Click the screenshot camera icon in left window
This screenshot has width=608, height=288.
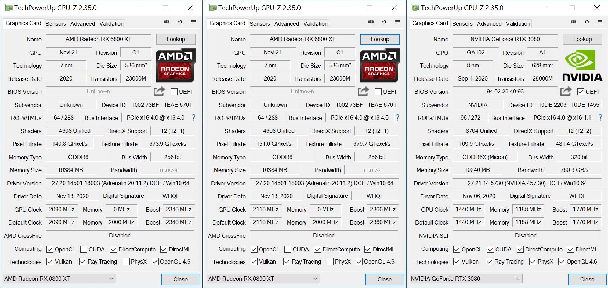[167, 22]
